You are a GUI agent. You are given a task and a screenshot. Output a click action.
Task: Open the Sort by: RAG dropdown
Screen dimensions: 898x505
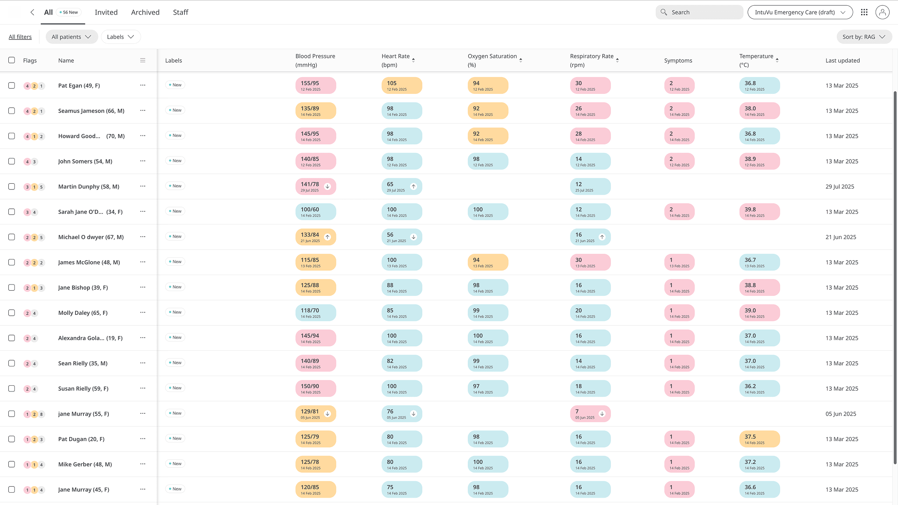pyautogui.click(x=864, y=36)
